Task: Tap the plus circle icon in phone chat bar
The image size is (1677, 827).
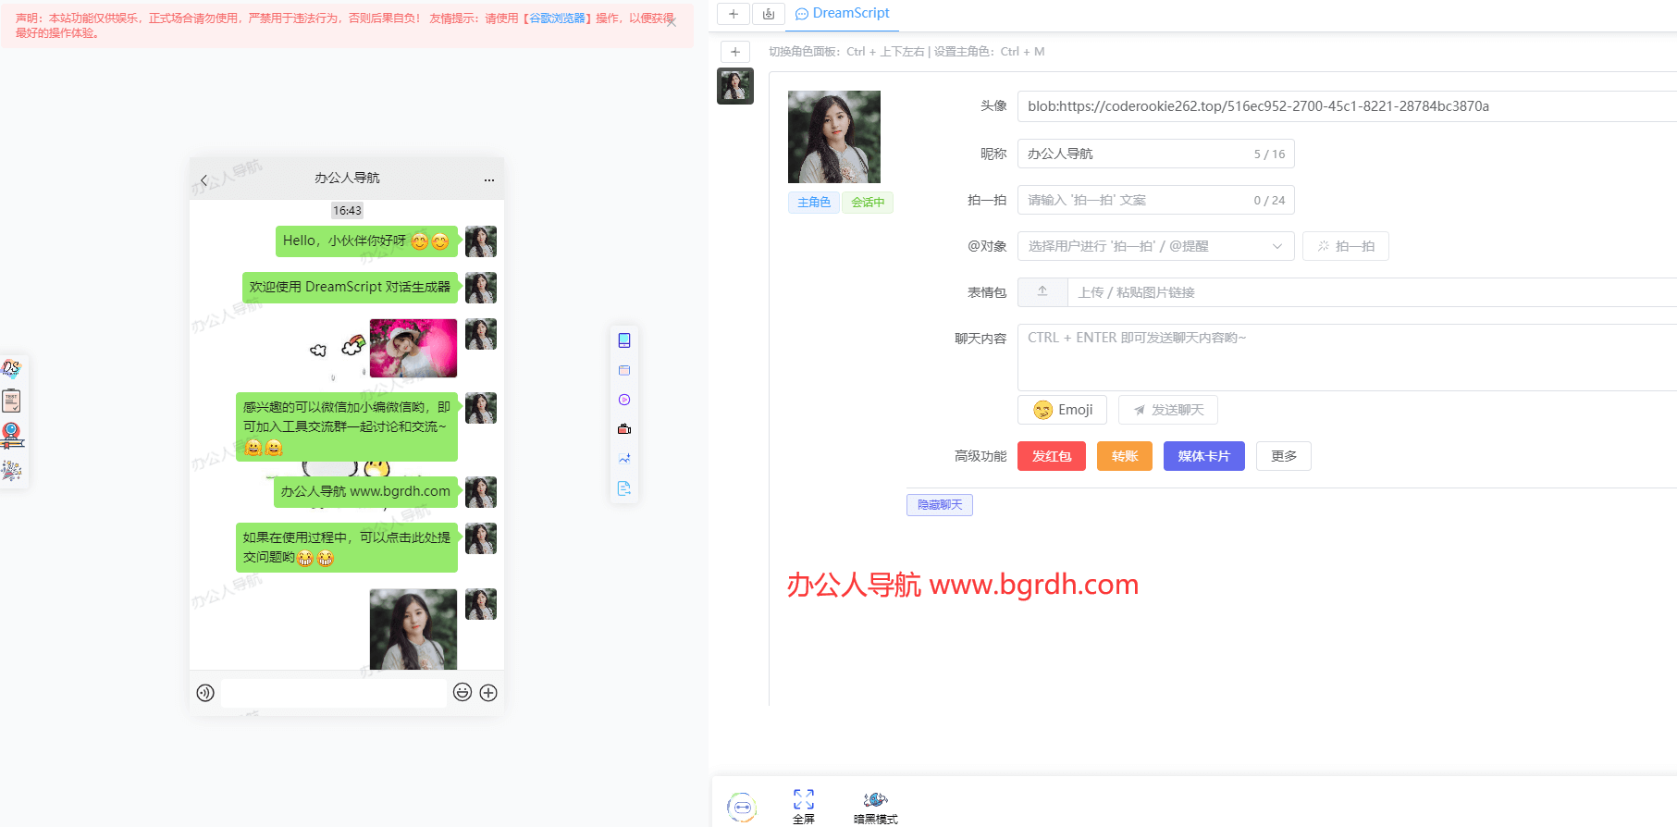Action: point(488,692)
